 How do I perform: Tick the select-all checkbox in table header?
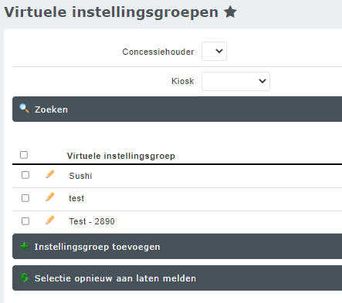(x=24, y=155)
